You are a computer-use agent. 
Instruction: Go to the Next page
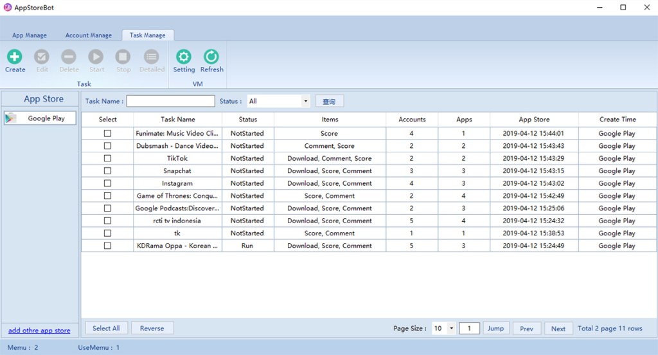tap(558, 329)
